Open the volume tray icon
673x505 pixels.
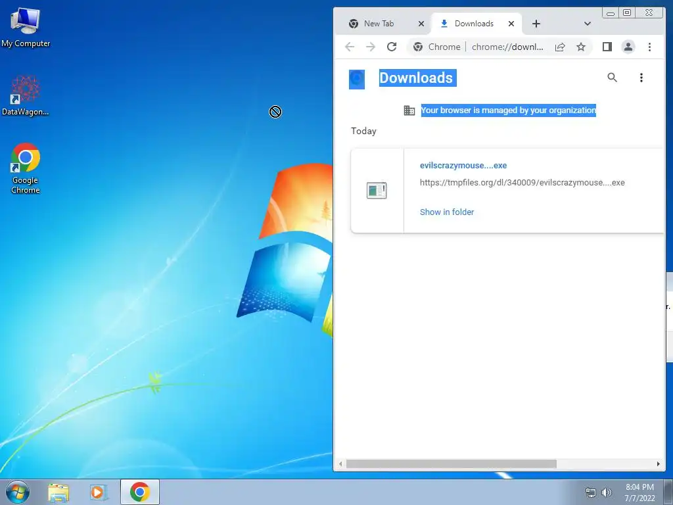click(x=607, y=493)
